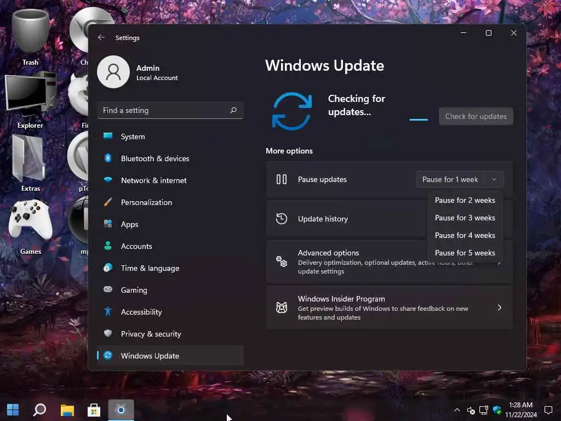Click the Admin profile avatar

tap(113, 72)
